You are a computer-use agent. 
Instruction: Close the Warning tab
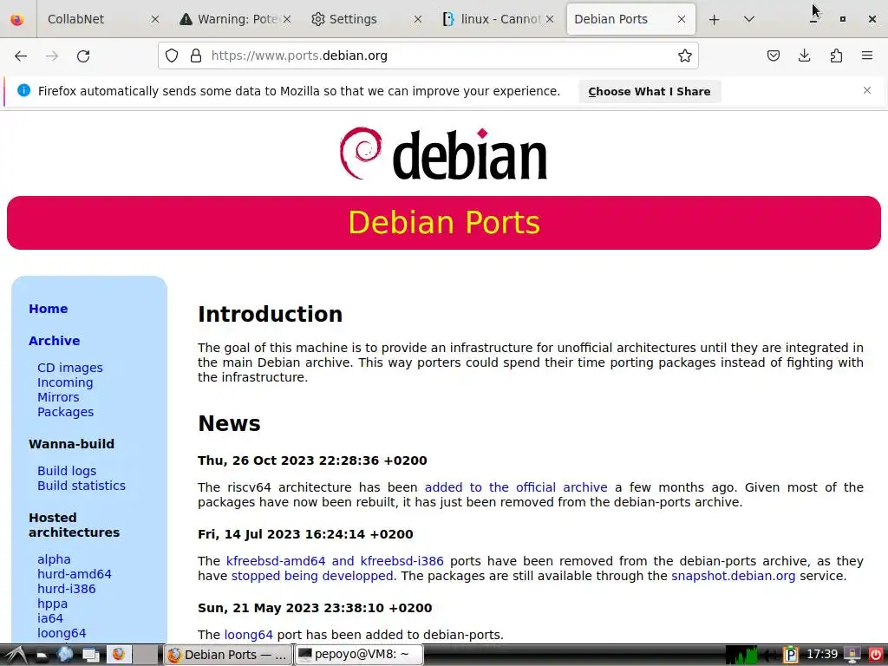tap(287, 19)
